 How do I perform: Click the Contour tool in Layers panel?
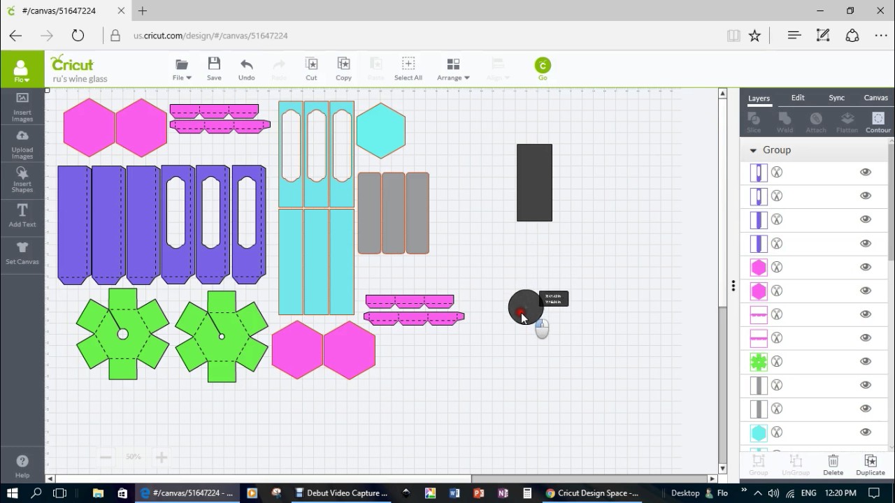[878, 122]
